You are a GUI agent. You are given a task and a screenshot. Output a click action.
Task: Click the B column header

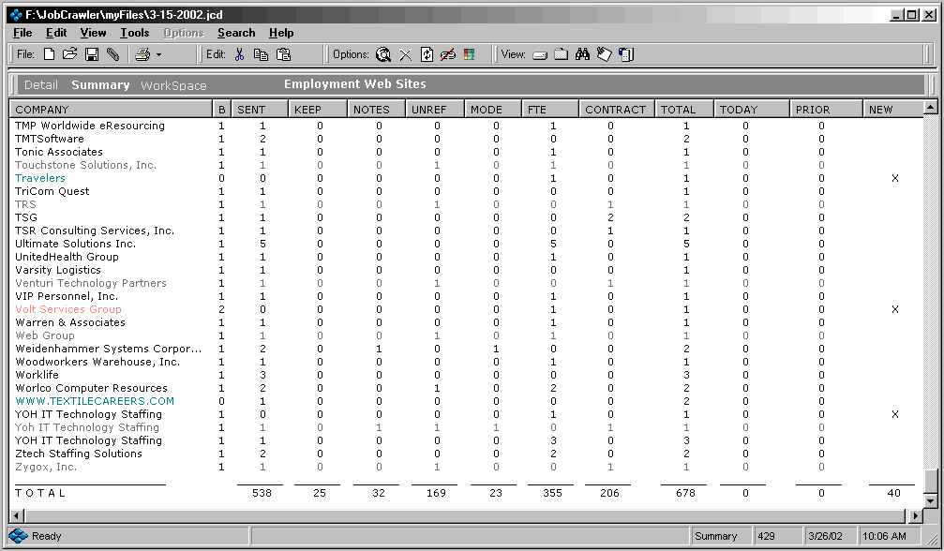click(221, 110)
